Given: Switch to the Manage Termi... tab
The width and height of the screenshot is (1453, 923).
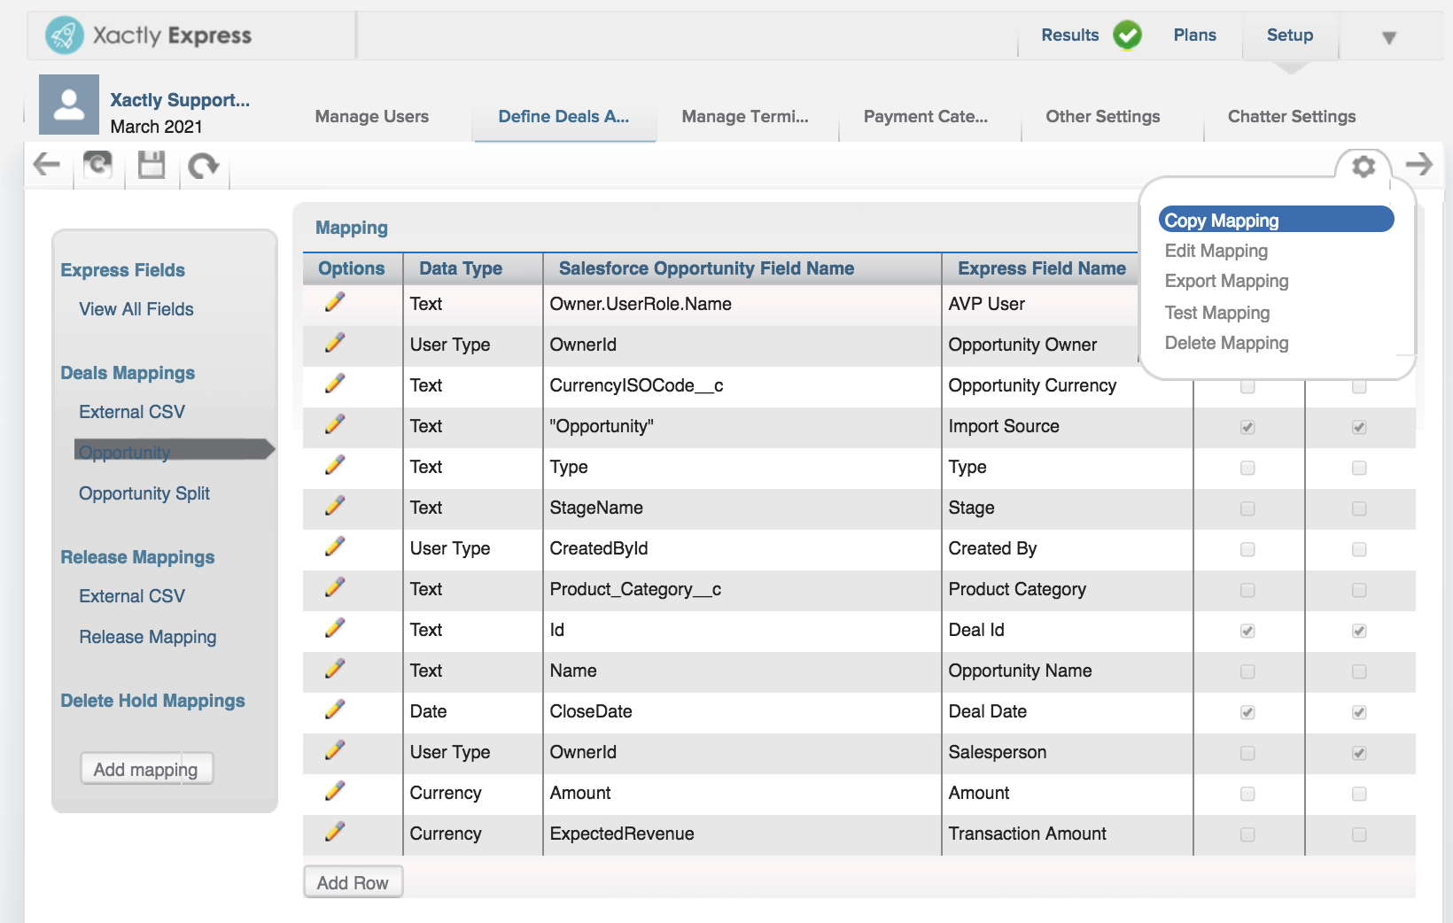Looking at the screenshot, I should (745, 116).
